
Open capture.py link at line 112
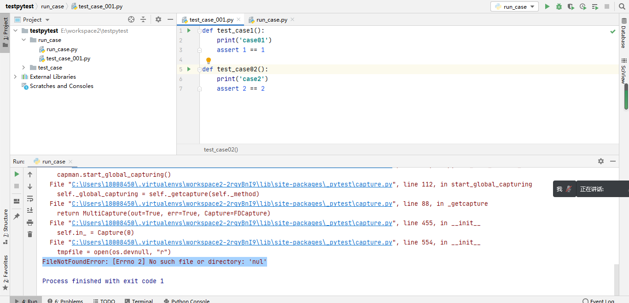coord(232,184)
